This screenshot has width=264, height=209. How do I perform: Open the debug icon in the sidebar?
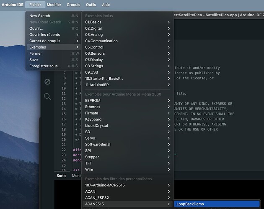point(47,82)
